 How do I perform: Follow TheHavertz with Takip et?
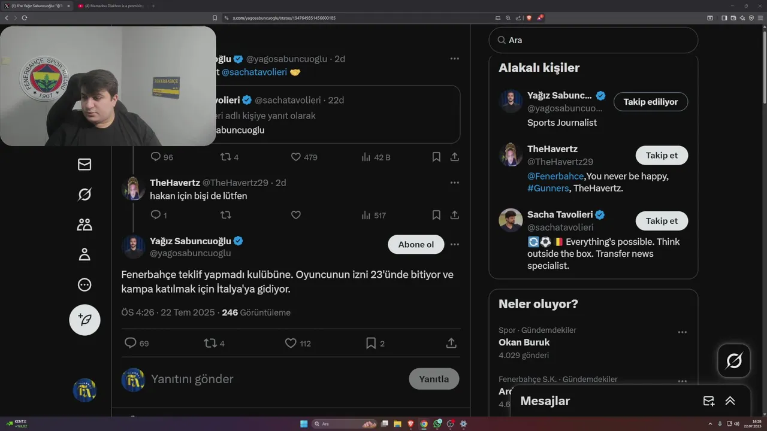click(662, 155)
